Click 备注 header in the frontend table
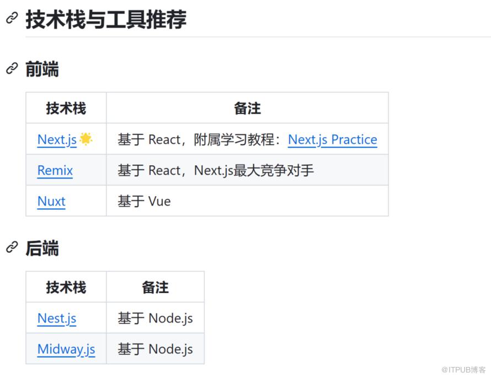This screenshot has height=378, width=491. point(247,109)
